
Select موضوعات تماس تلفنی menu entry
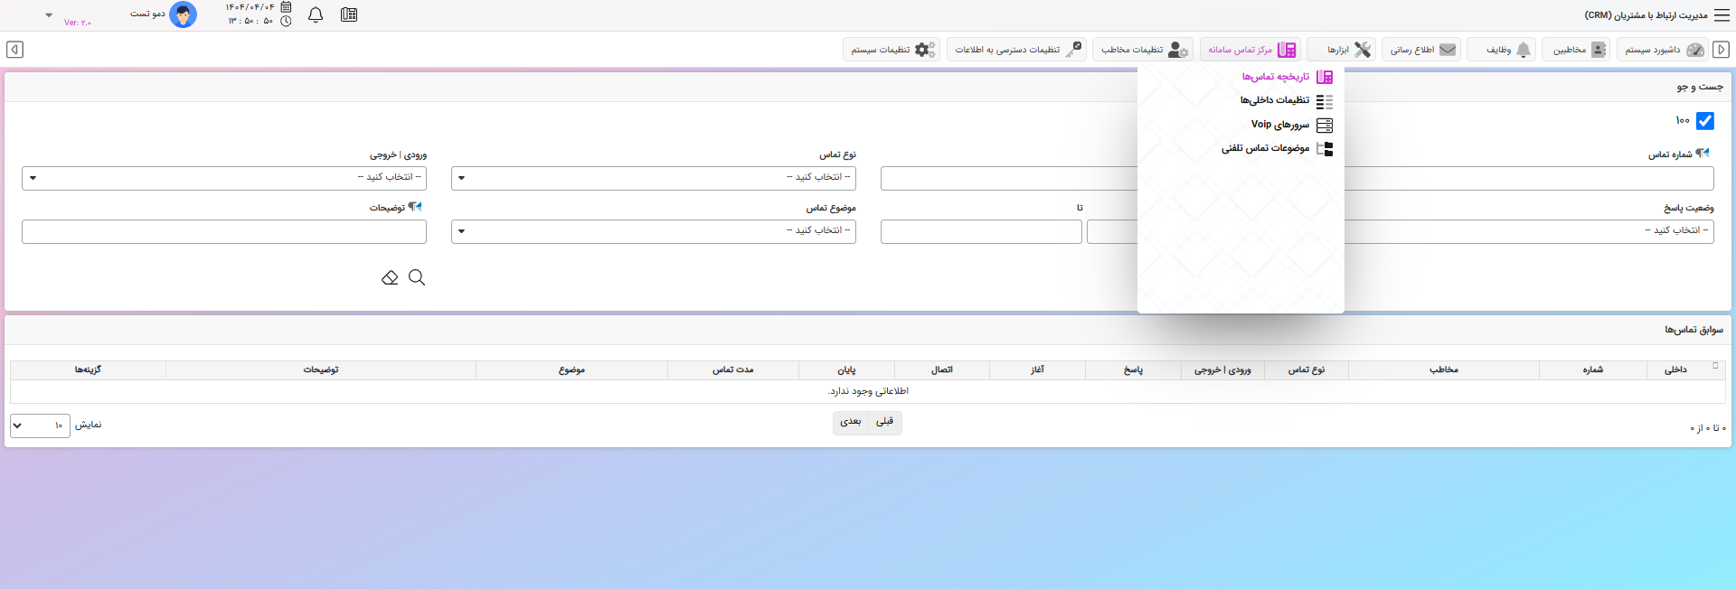pos(1277,148)
